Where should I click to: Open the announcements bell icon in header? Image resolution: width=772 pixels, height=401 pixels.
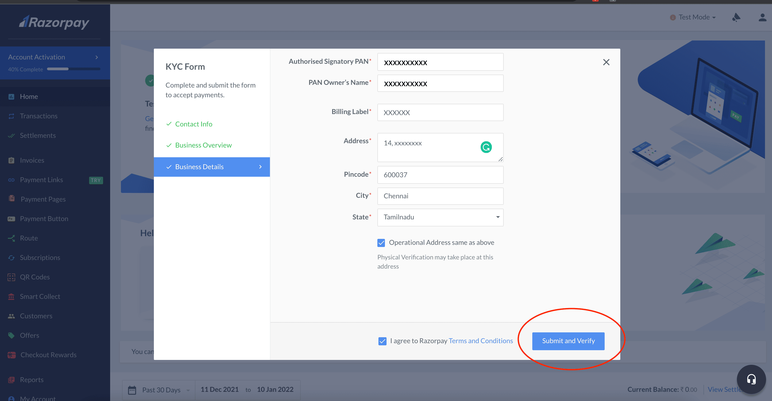(x=736, y=17)
